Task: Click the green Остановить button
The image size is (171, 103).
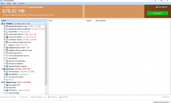Action: coord(158,13)
